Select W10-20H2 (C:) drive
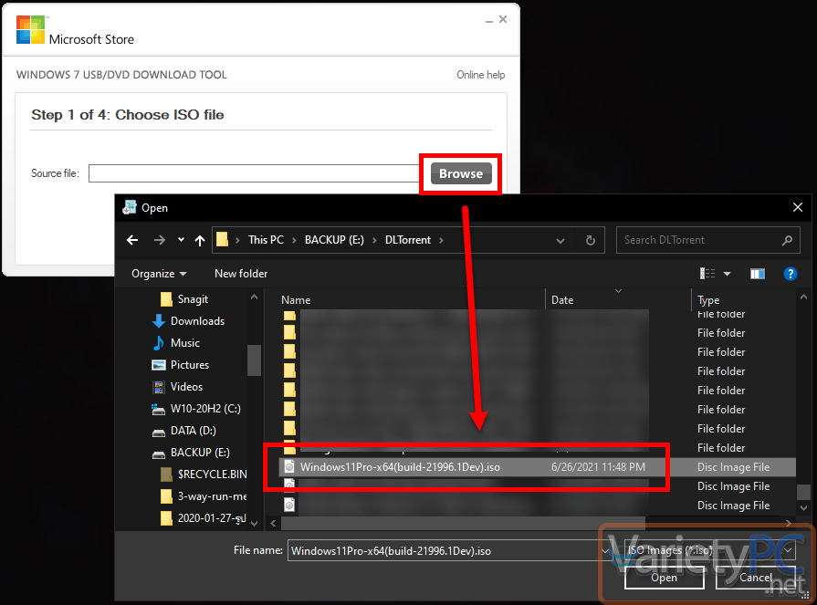 205,409
